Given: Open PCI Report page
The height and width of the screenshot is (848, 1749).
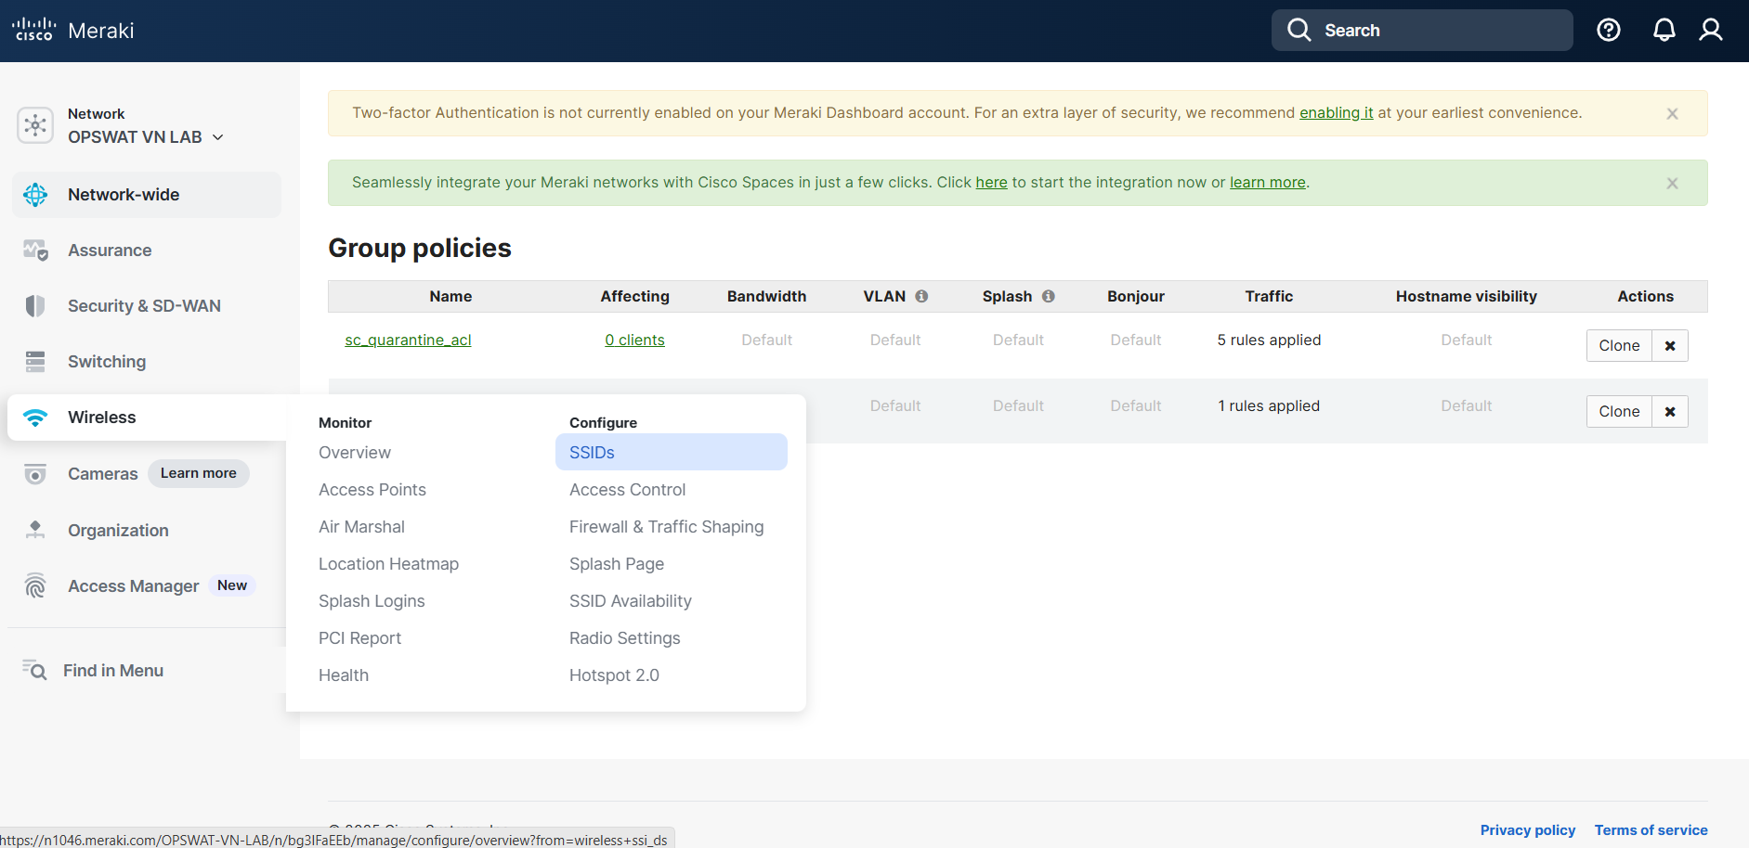Looking at the screenshot, I should 359,638.
